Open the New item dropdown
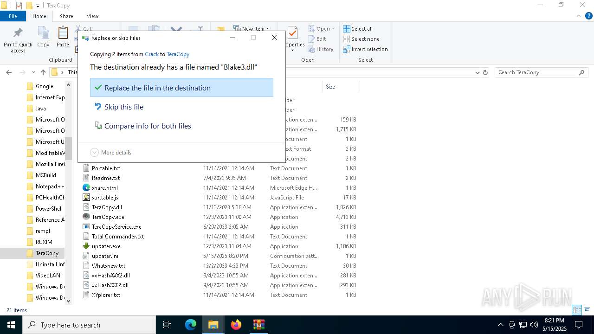The width and height of the screenshot is (594, 334). (251, 29)
